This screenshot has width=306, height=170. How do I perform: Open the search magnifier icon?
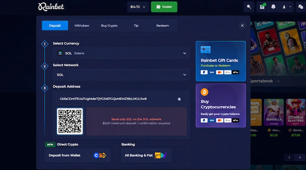tap(249, 7)
